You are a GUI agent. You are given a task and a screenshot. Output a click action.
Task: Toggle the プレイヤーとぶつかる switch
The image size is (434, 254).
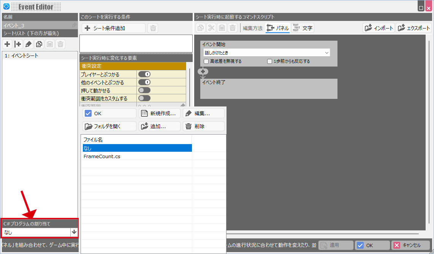144,74
